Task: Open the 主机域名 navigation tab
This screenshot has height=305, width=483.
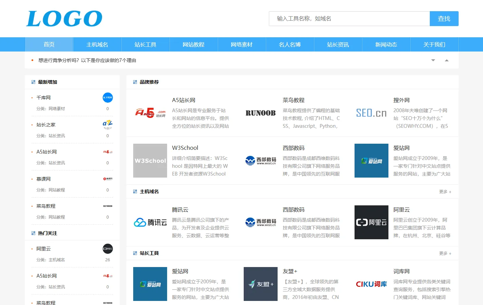Action: (x=97, y=44)
